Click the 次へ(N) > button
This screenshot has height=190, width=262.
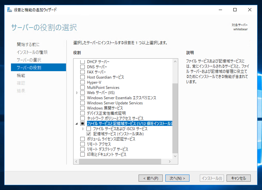(177, 178)
